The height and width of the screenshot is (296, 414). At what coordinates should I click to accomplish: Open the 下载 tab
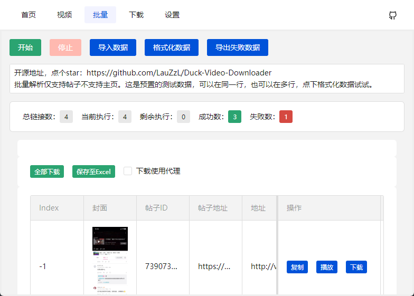(x=136, y=15)
